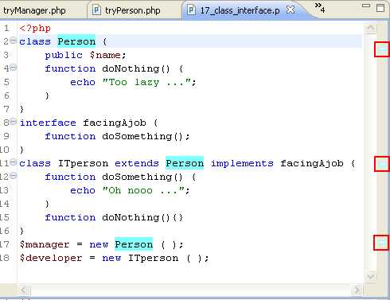The height and width of the screenshot is (300, 390).
Task: Click the PHP file icon on tryPerson.php tab
Action: [96, 10]
